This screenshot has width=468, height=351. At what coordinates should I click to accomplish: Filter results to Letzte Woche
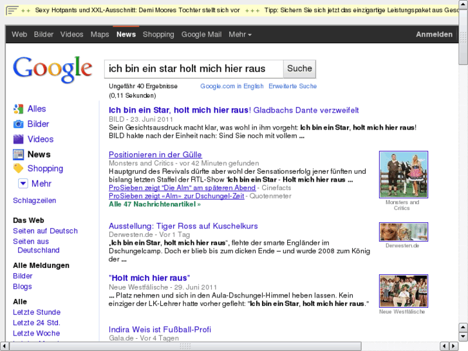(37, 333)
